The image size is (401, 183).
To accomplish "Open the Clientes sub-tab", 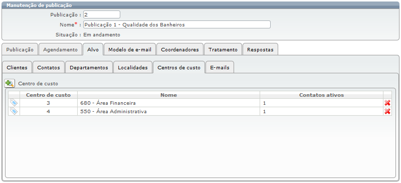I will (x=17, y=67).
